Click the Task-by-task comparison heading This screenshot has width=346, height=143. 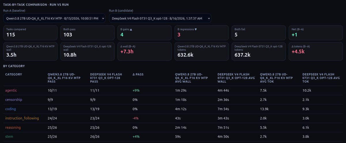[36, 5]
